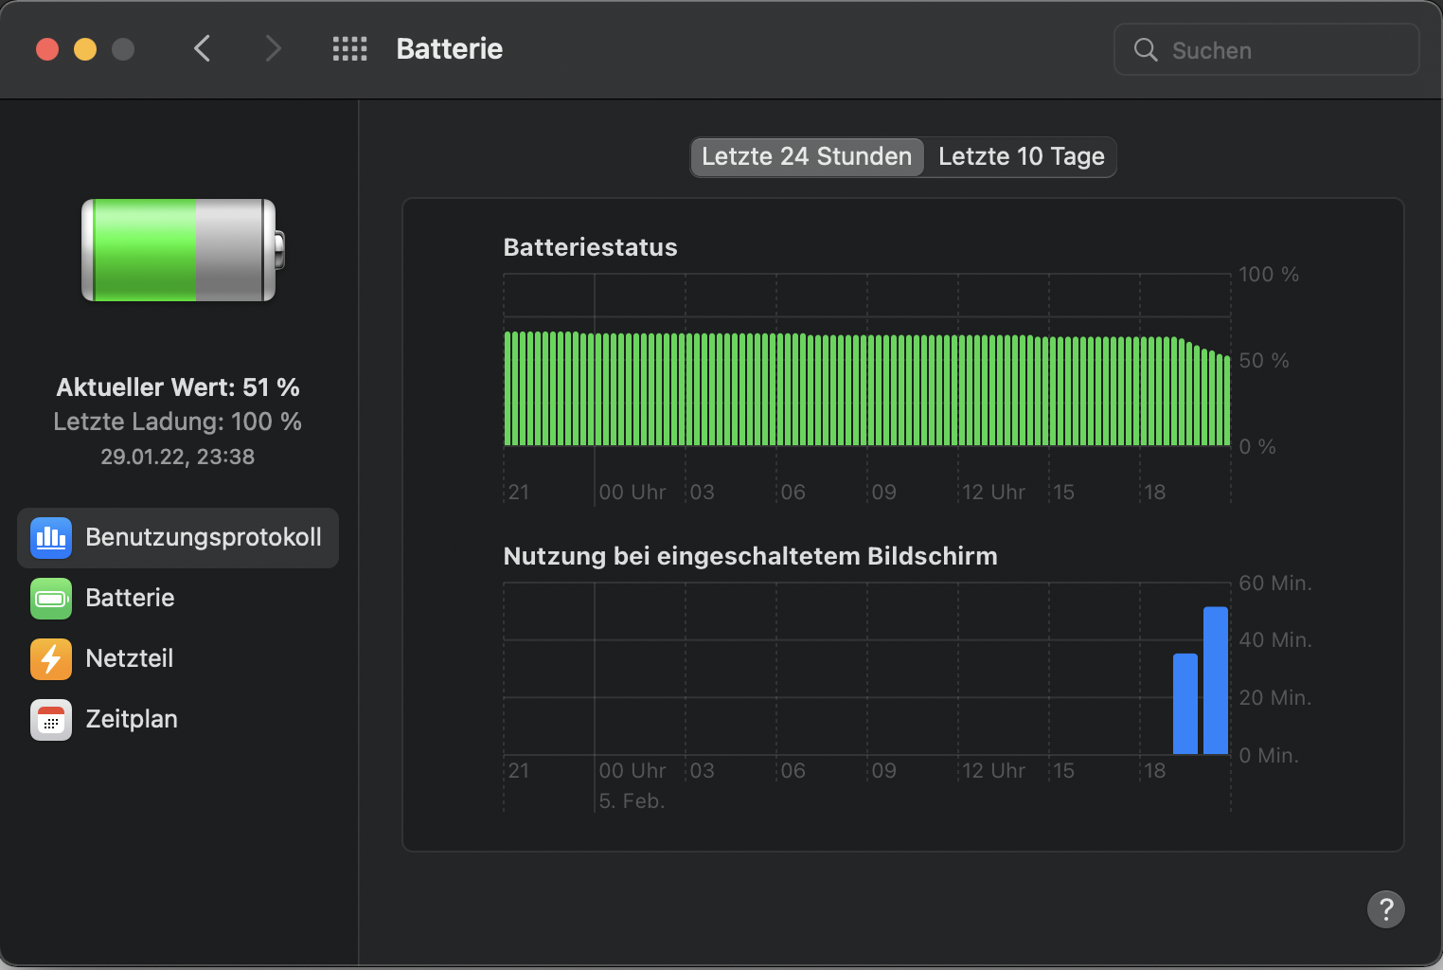Open Netzteil via orange lightning icon
The image size is (1443, 970).
tap(51, 659)
